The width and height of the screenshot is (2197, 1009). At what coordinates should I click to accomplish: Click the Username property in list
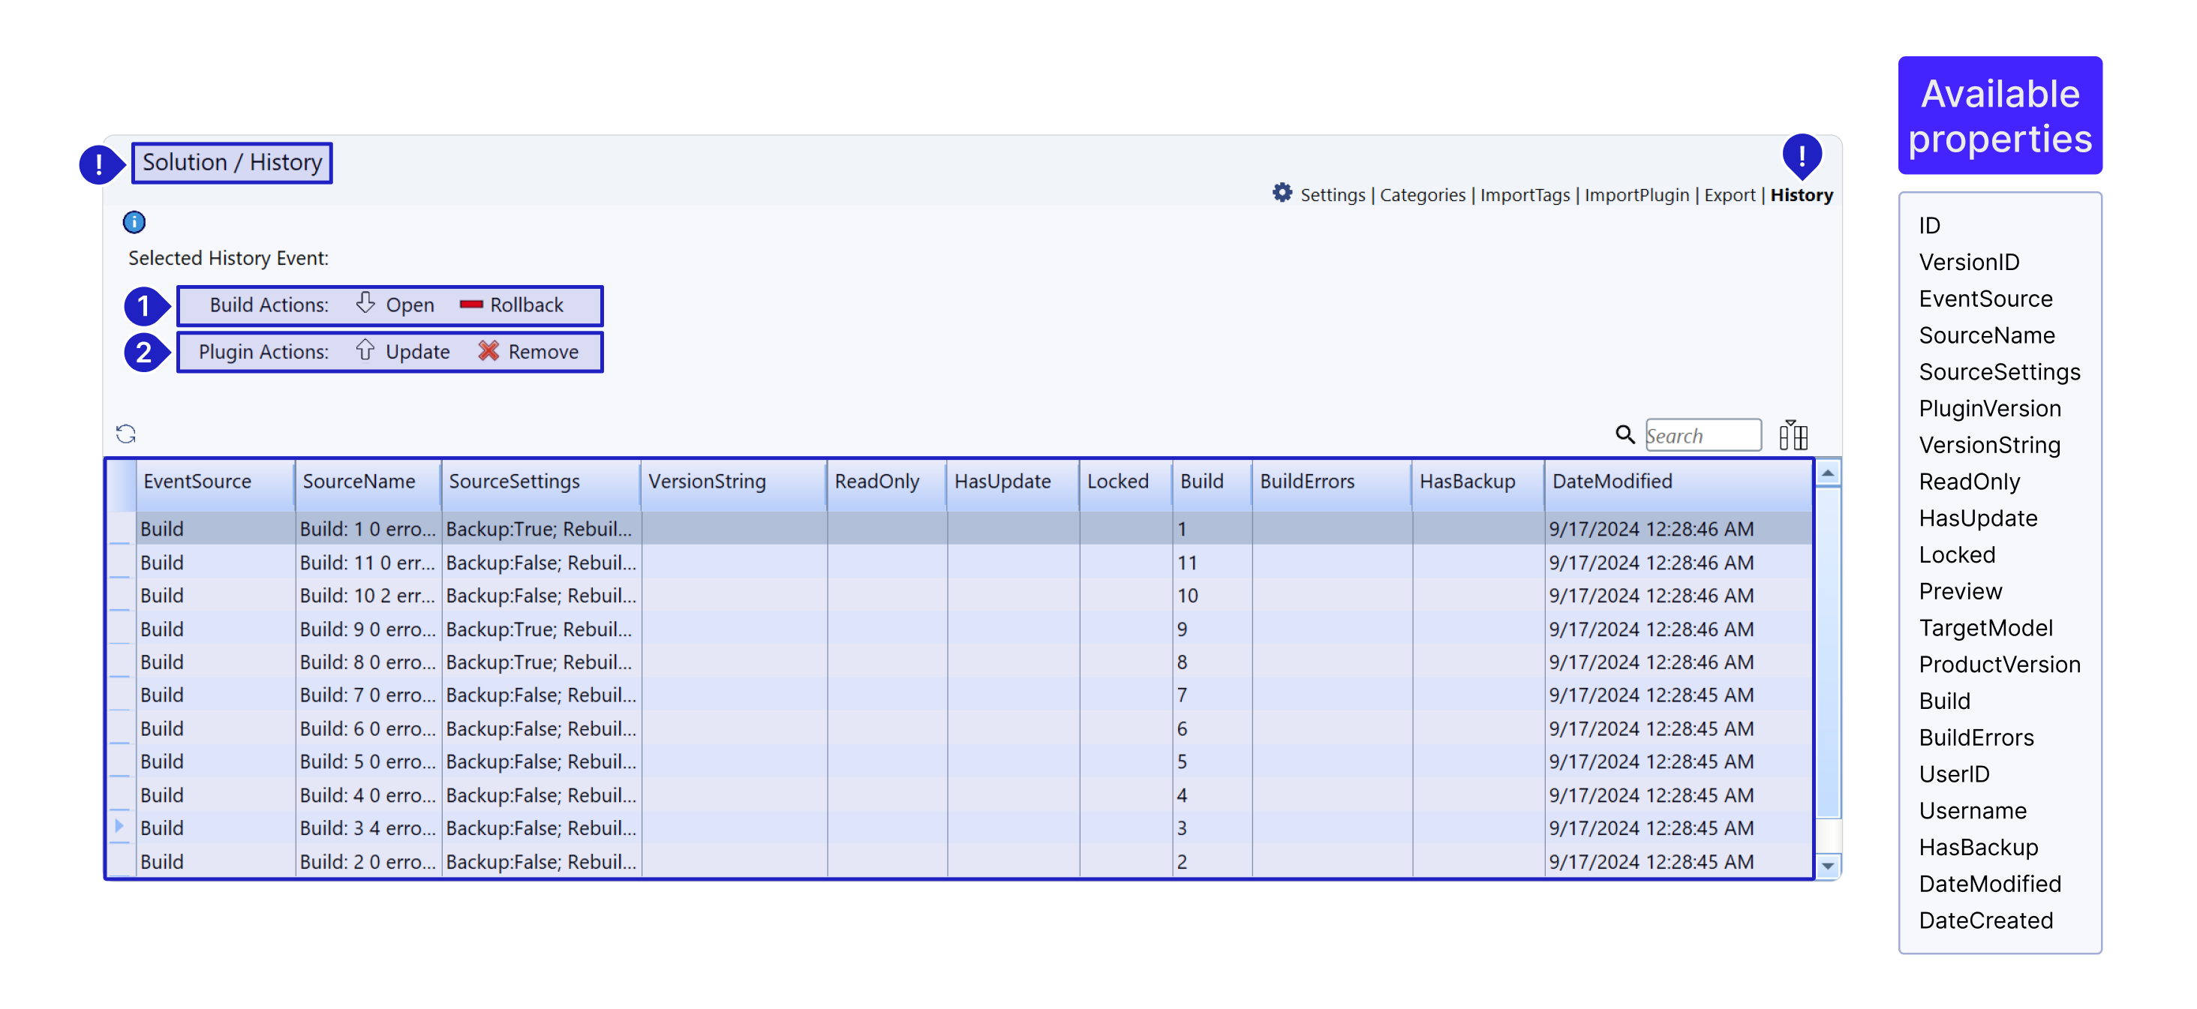(1972, 810)
